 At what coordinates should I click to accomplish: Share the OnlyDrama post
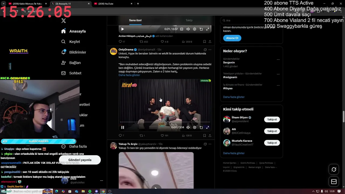coord(210,136)
